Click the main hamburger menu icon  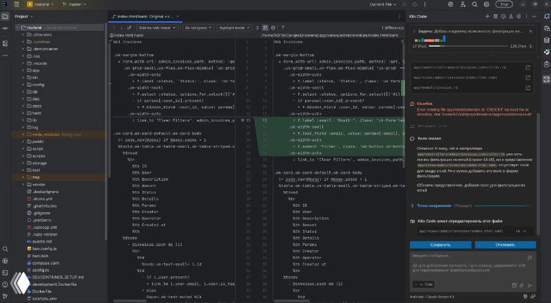pos(17,4)
